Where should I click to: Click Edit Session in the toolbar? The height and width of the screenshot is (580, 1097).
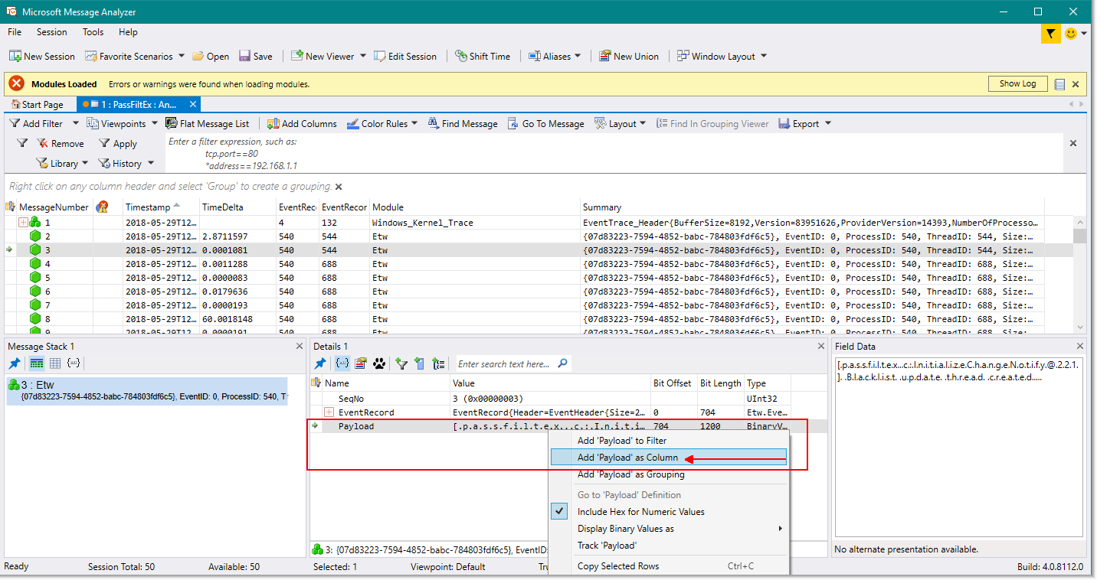click(x=404, y=56)
